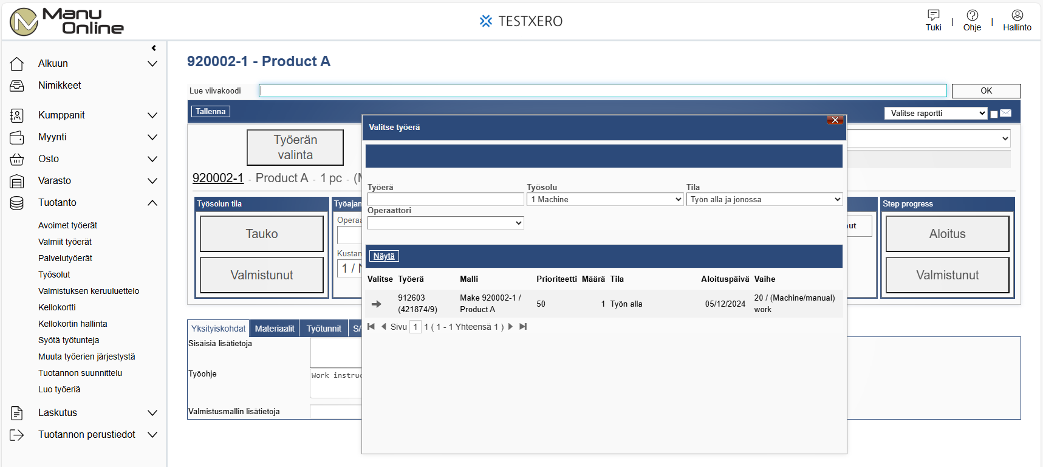Collapse the sidebar with the arrow icon
The width and height of the screenshot is (1043, 467).
click(154, 48)
